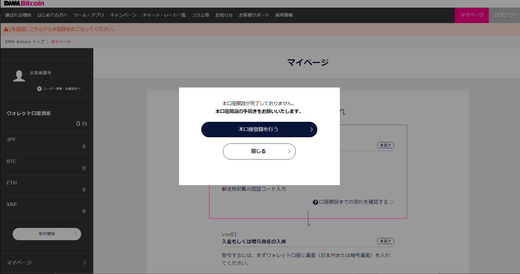This screenshot has width=520, height=274.
Task: Open the お客様サポート menu
Action: pos(254,15)
